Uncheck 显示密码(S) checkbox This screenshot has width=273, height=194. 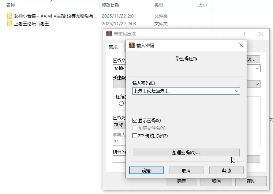click(135, 120)
